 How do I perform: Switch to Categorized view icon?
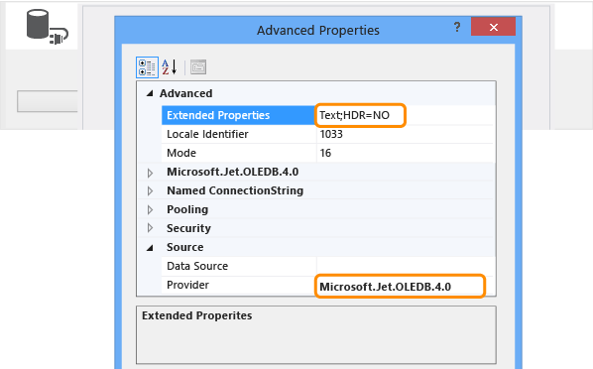click(147, 67)
